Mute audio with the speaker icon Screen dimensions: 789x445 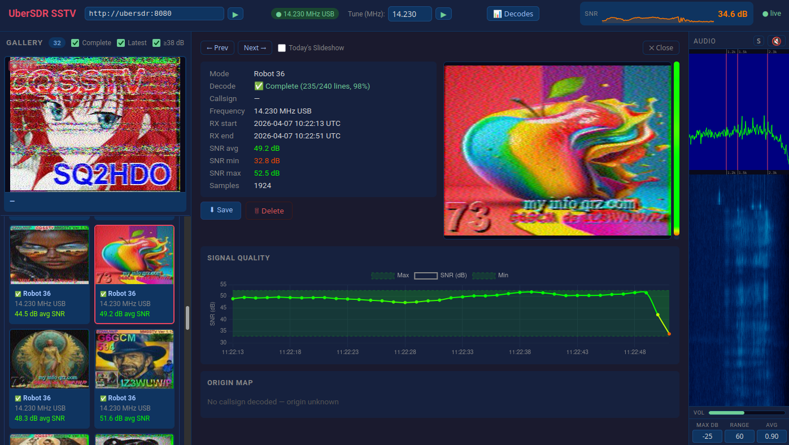(x=776, y=41)
